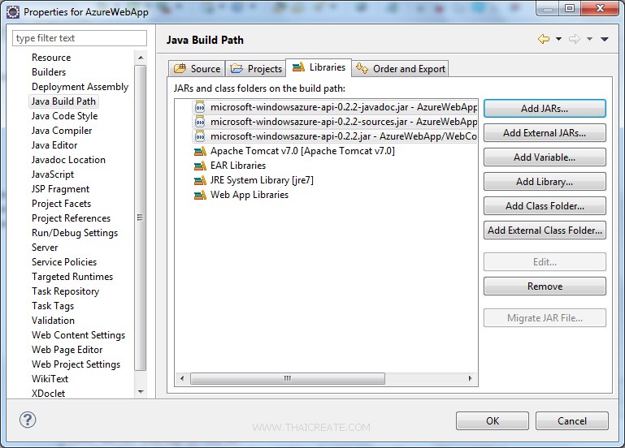Image resolution: width=625 pixels, height=448 pixels.
Task: Open Project Facets page
Action: click(62, 204)
